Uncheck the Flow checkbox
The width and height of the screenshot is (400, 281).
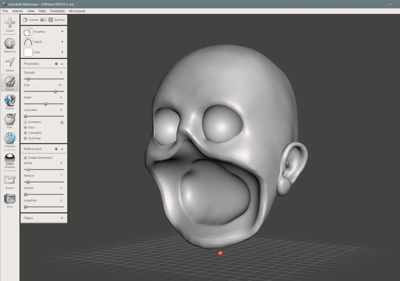click(x=25, y=127)
